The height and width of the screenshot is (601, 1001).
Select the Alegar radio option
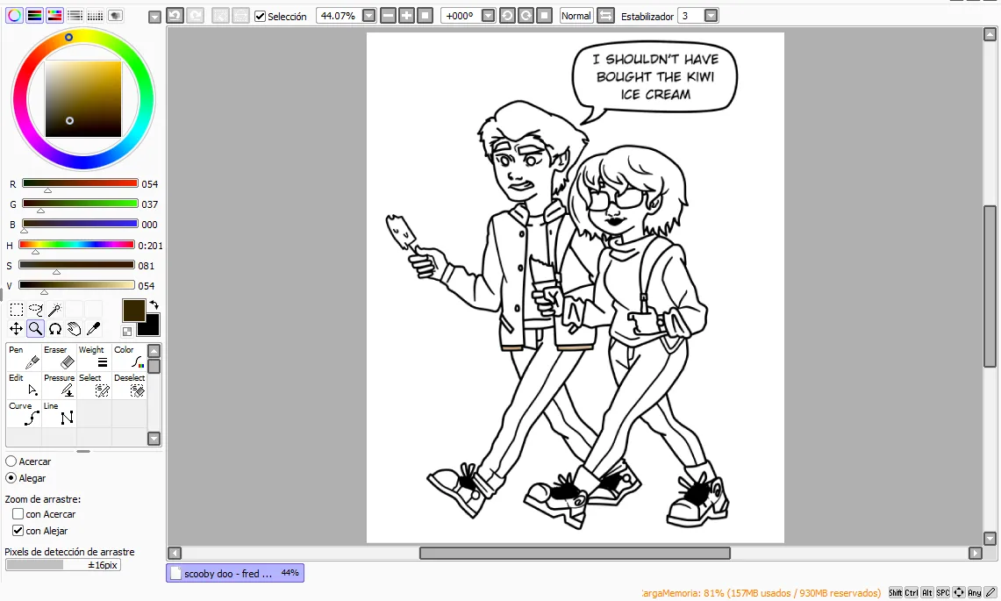pos(11,478)
